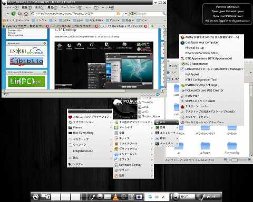253x202 pixels.
Task: Open the Firefox ファイル menu
Action: [x=11, y=7]
